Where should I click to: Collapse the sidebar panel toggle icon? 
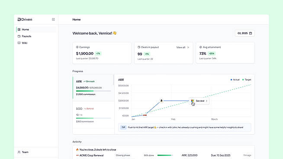[53, 19]
